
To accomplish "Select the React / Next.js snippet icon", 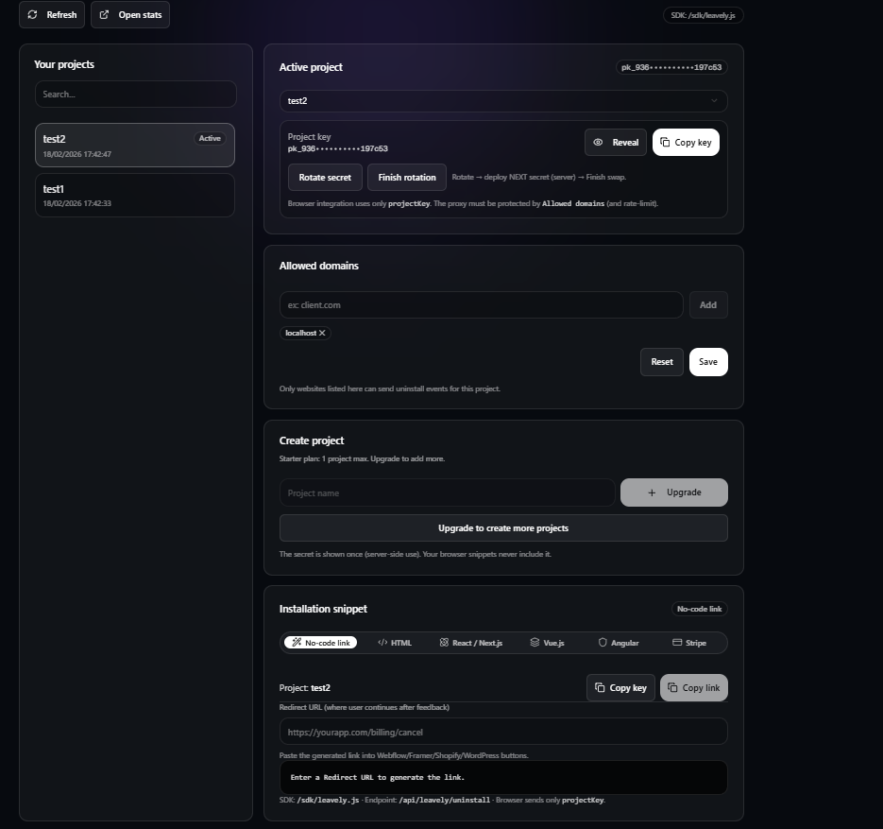I will (444, 643).
